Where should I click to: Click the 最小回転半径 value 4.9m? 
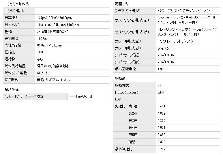161,69
